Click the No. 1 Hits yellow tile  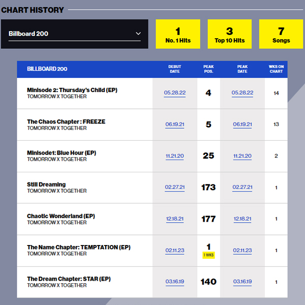[178, 34]
